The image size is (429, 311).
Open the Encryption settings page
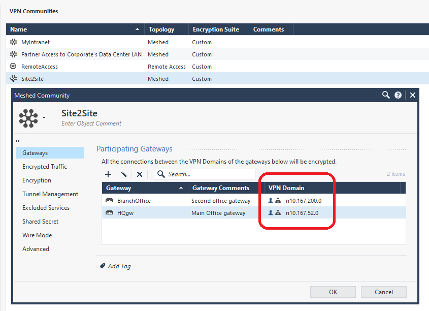37,180
